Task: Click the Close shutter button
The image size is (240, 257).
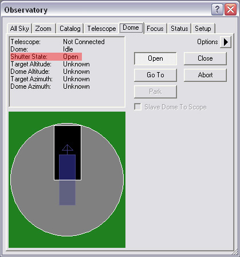Action: pos(205,58)
